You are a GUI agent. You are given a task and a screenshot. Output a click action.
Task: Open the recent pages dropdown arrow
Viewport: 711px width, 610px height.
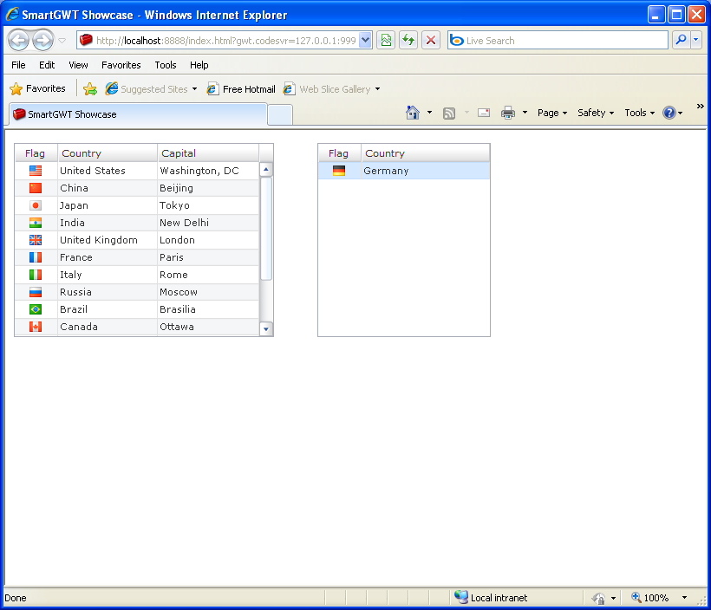tap(62, 41)
